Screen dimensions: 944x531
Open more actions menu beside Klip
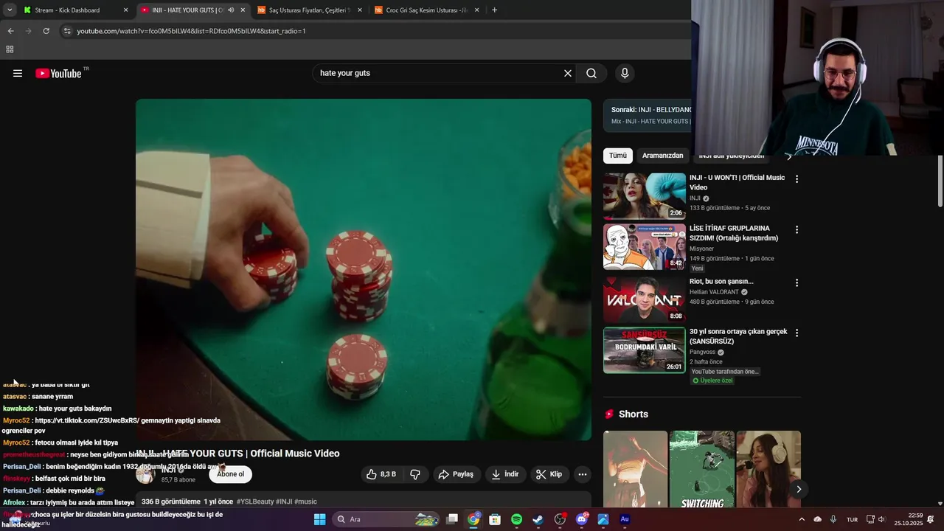[583, 474]
